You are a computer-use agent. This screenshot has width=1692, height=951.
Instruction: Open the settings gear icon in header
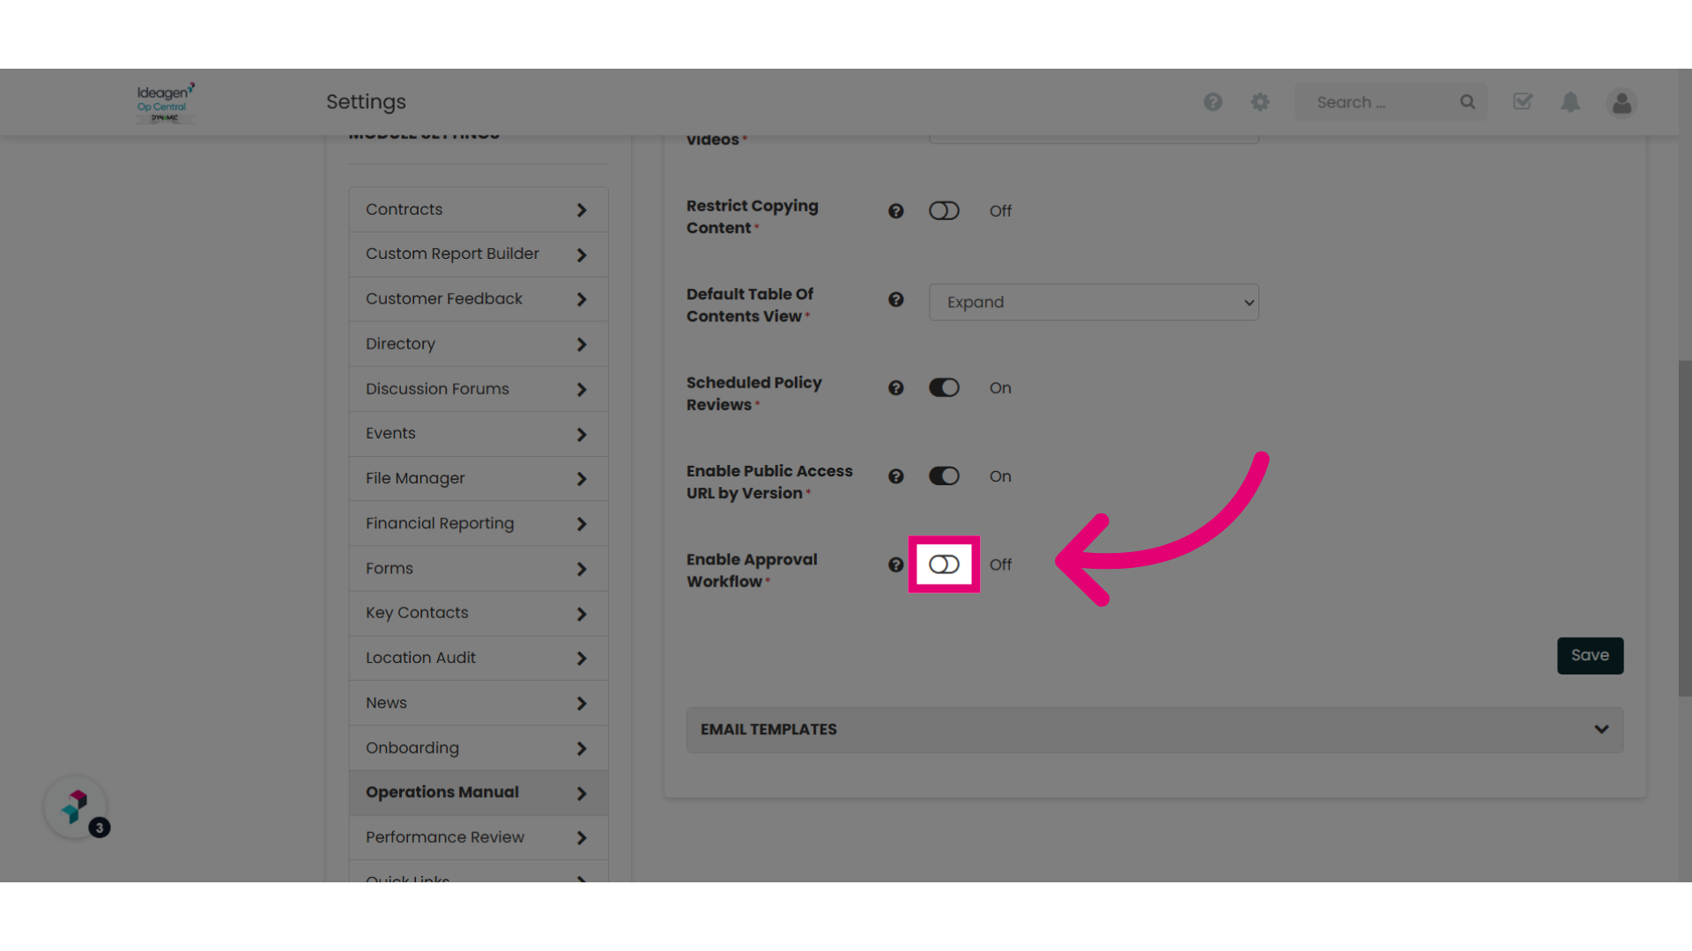click(x=1260, y=102)
